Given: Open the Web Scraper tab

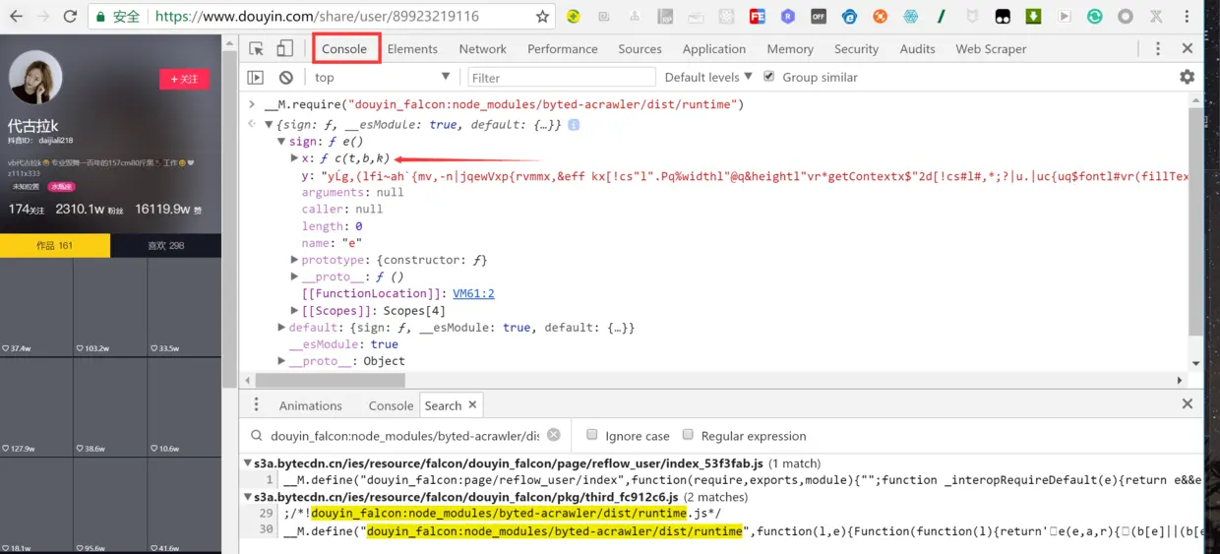Looking at the screenshot, I should point(991,48).
